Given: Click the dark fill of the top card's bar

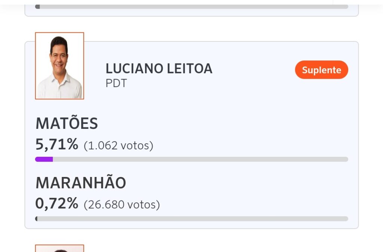Looking at the screenshot, I should click(37, 7).
